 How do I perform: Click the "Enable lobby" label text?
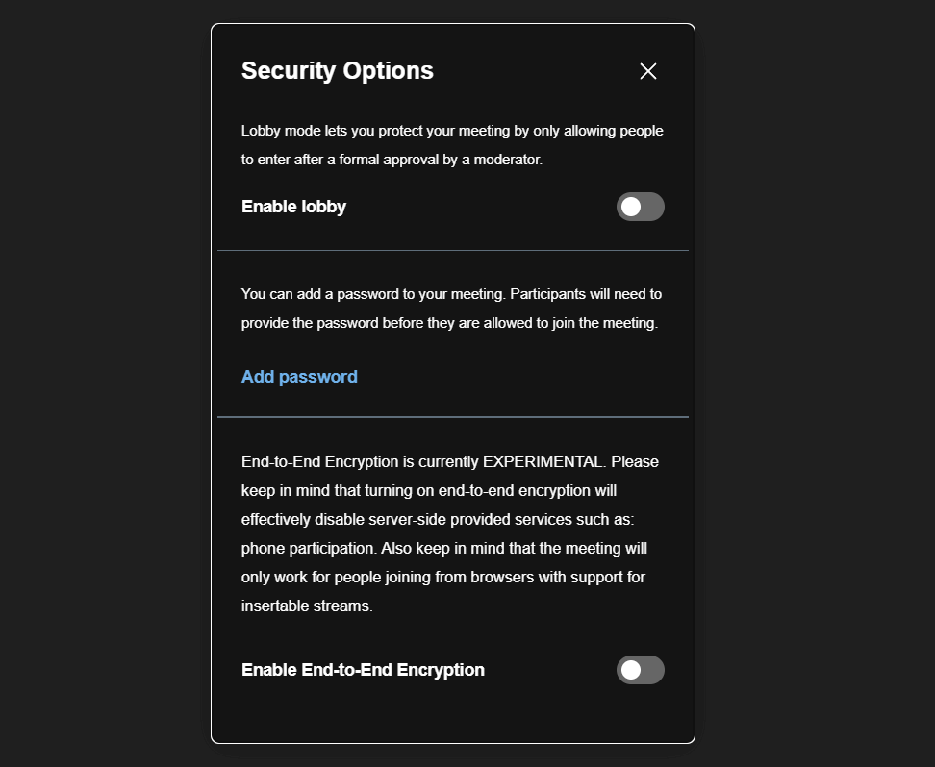pyautogui.click(x=293, y=207)
